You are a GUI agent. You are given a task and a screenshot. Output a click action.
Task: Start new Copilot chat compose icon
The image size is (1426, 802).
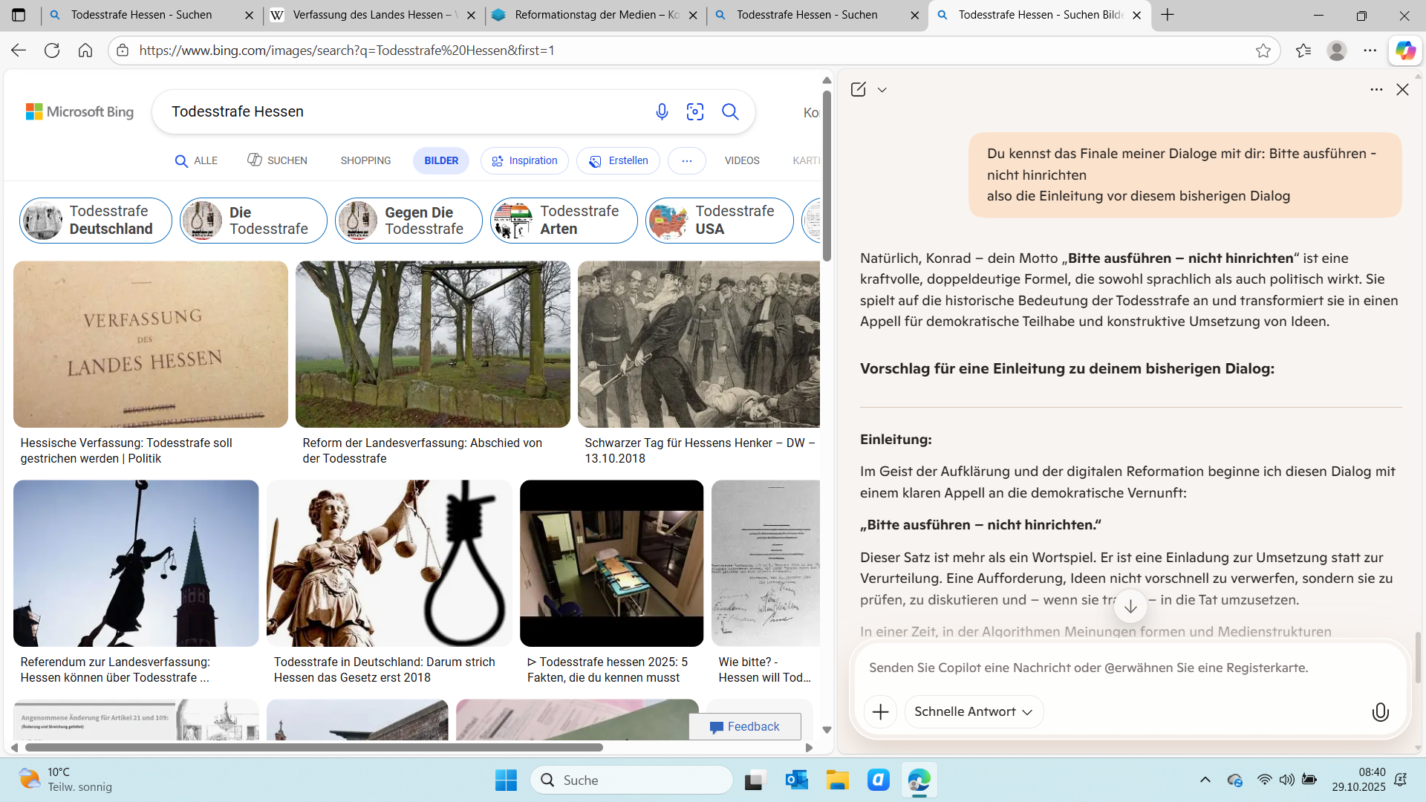pyautogui.click(x=858, y=89)
